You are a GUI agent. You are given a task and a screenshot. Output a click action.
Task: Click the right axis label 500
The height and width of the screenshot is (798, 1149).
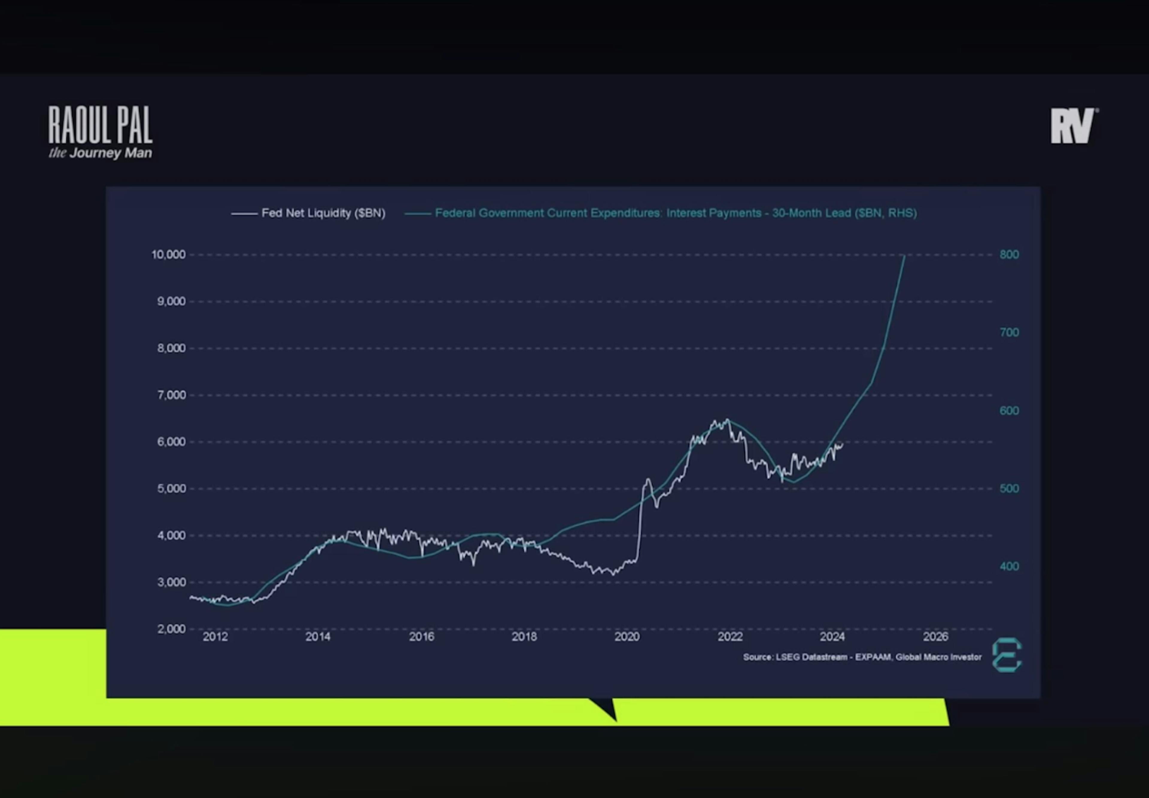pos(1009,489)
